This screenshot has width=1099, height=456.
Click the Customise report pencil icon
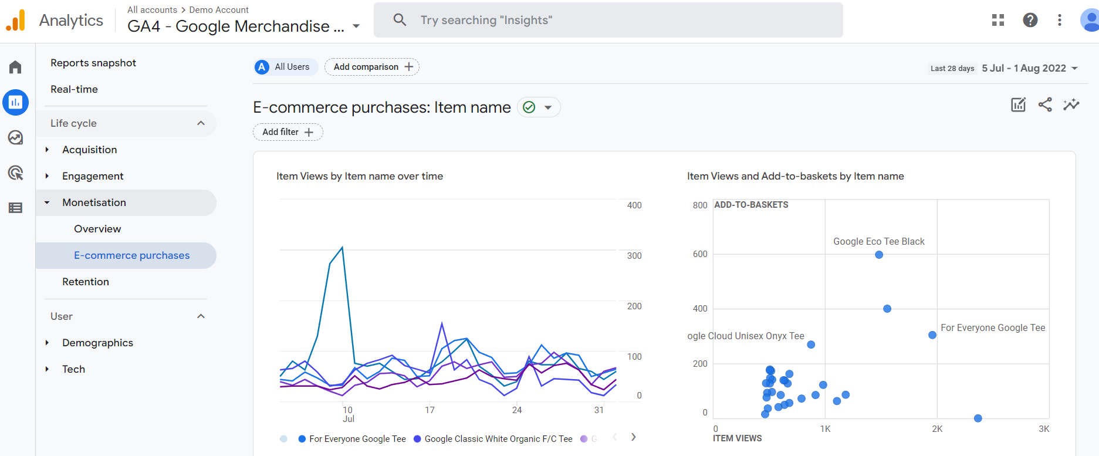(1019, 104)
